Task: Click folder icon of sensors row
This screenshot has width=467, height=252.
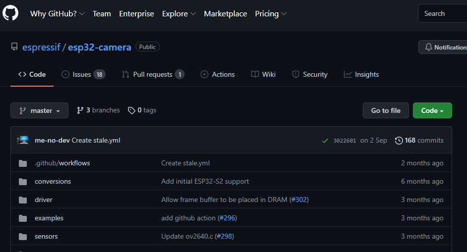Action: pyautogui.click(x=23, y=237)
